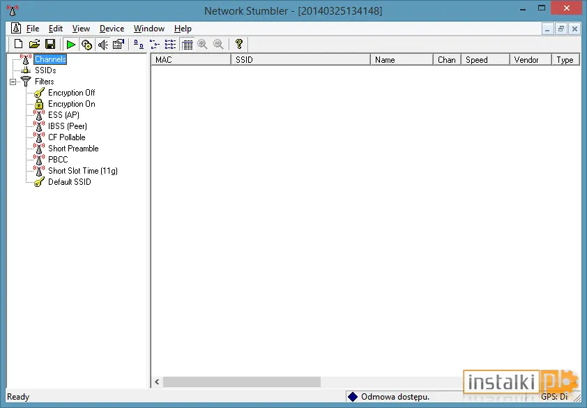Switch to list view icon
Viewport: 587px width, 408px height.
pos(170,45)
